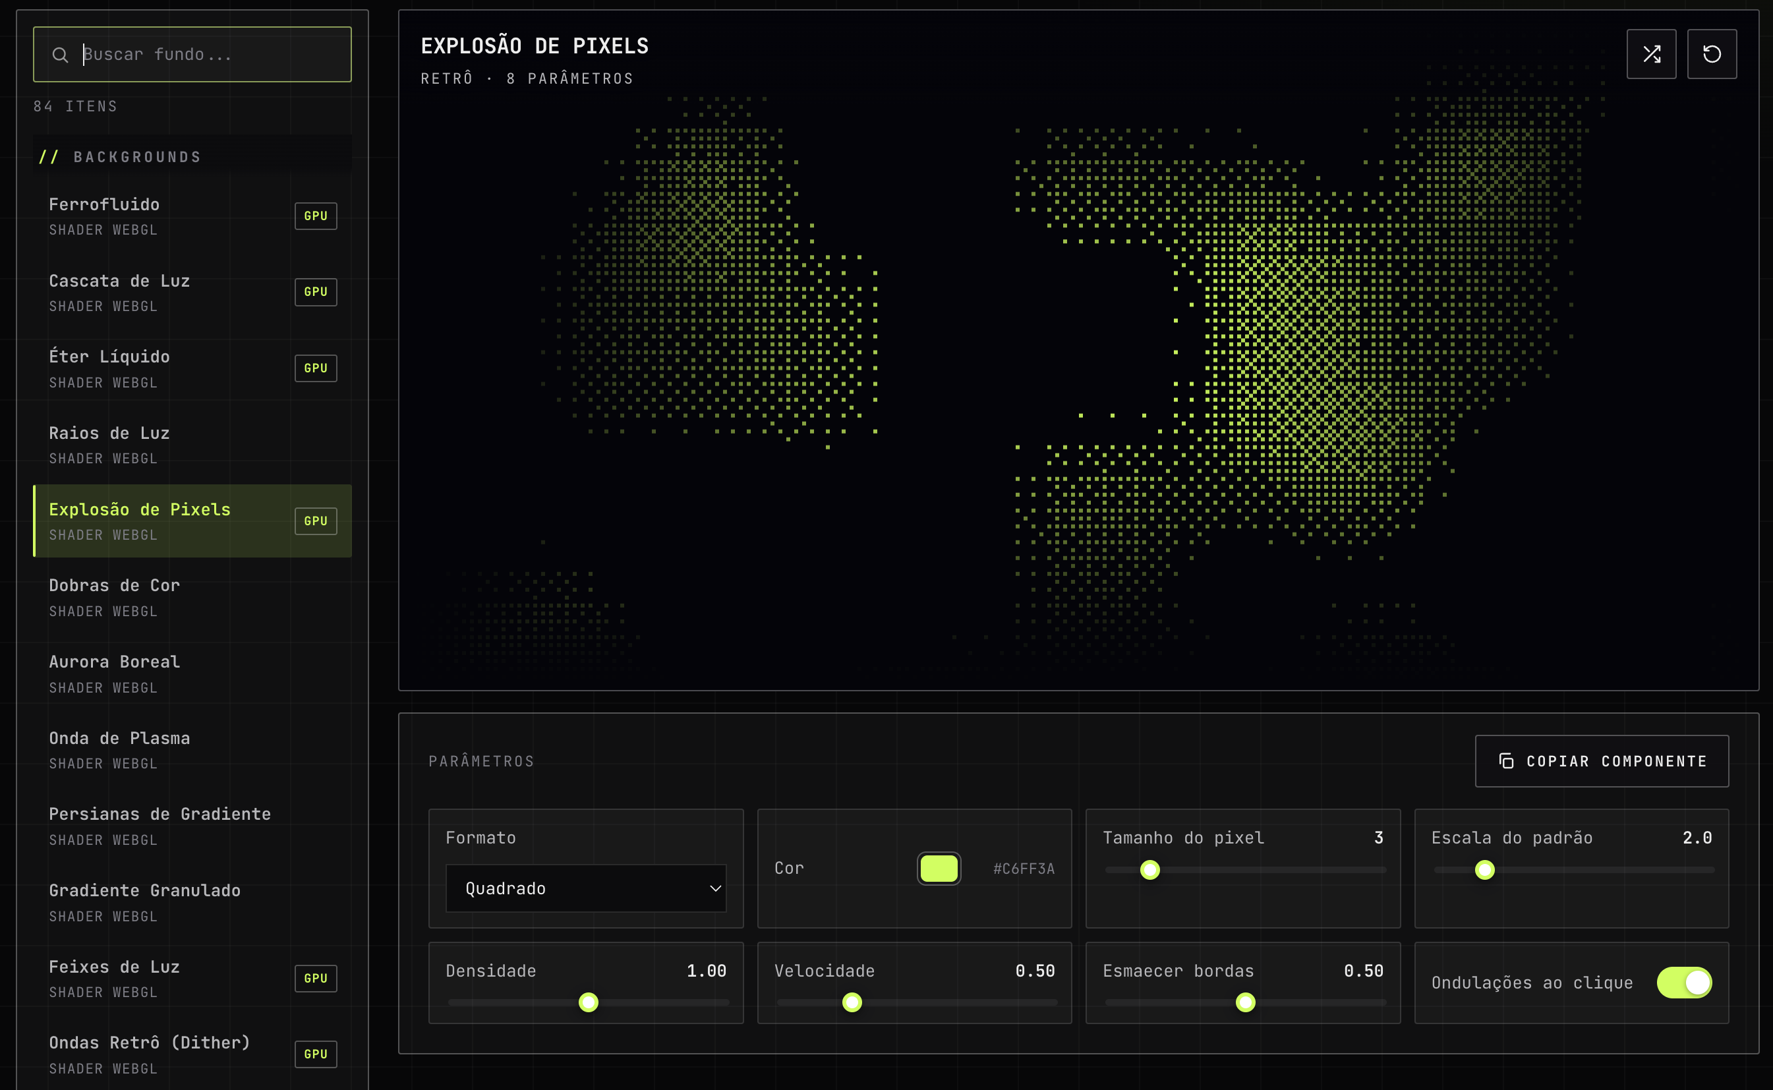Focus the Buscar fundo search field
The image size is (1773, 1090).
pos(192,55)
